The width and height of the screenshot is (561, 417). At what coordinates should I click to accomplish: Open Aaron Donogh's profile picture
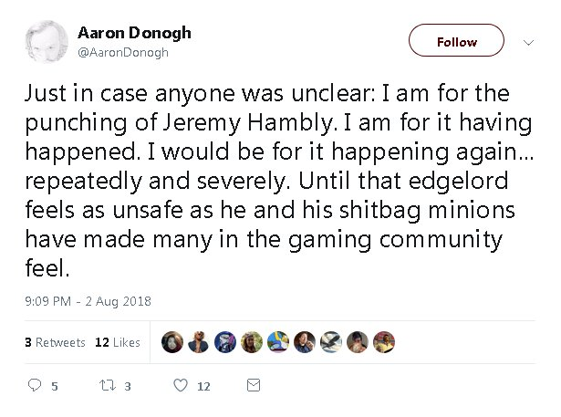(x=47, y=42)
